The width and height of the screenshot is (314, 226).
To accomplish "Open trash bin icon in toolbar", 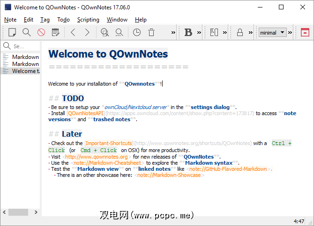I will click(x=151, y=32).
